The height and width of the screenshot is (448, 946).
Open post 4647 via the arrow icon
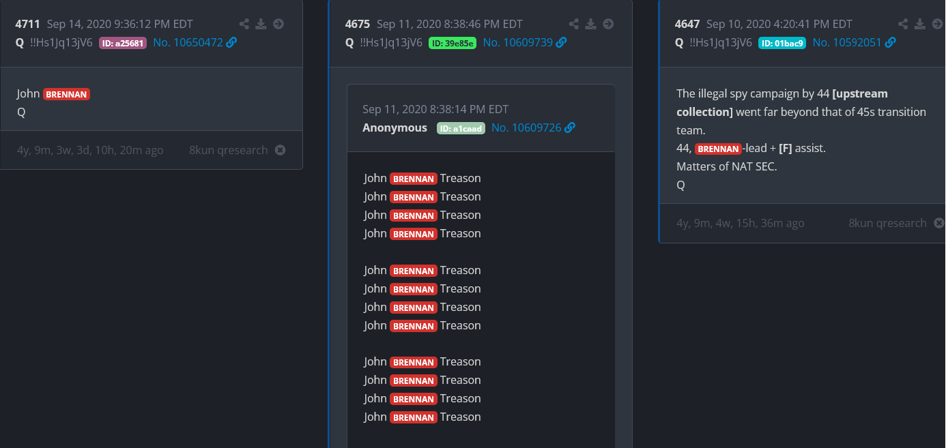point(937,24)
